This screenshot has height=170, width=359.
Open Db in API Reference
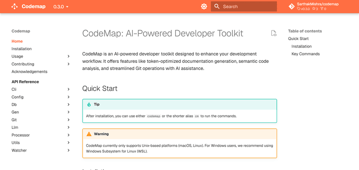14,105
